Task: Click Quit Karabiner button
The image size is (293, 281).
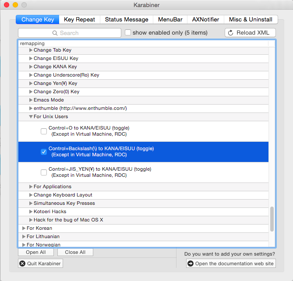Action: coord(41,263)
